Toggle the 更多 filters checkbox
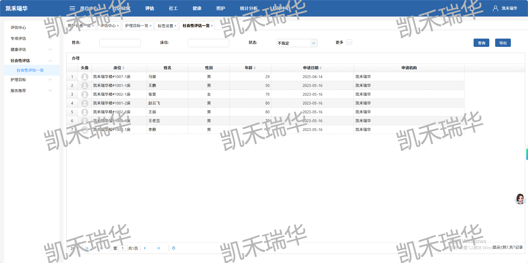The image size is (528, 263). point(349,42)
